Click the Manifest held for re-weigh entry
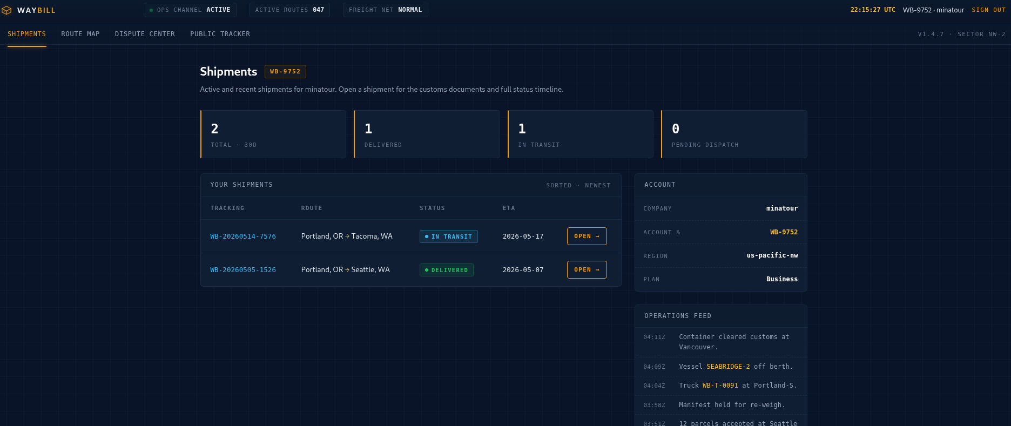 tap(721, 405)
